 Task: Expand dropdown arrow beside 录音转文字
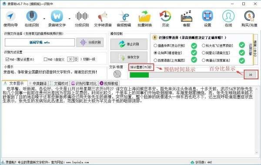[70, 19]
